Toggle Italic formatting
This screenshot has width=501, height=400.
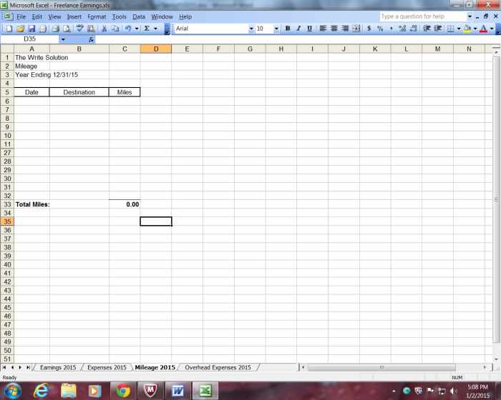point(298,29)
